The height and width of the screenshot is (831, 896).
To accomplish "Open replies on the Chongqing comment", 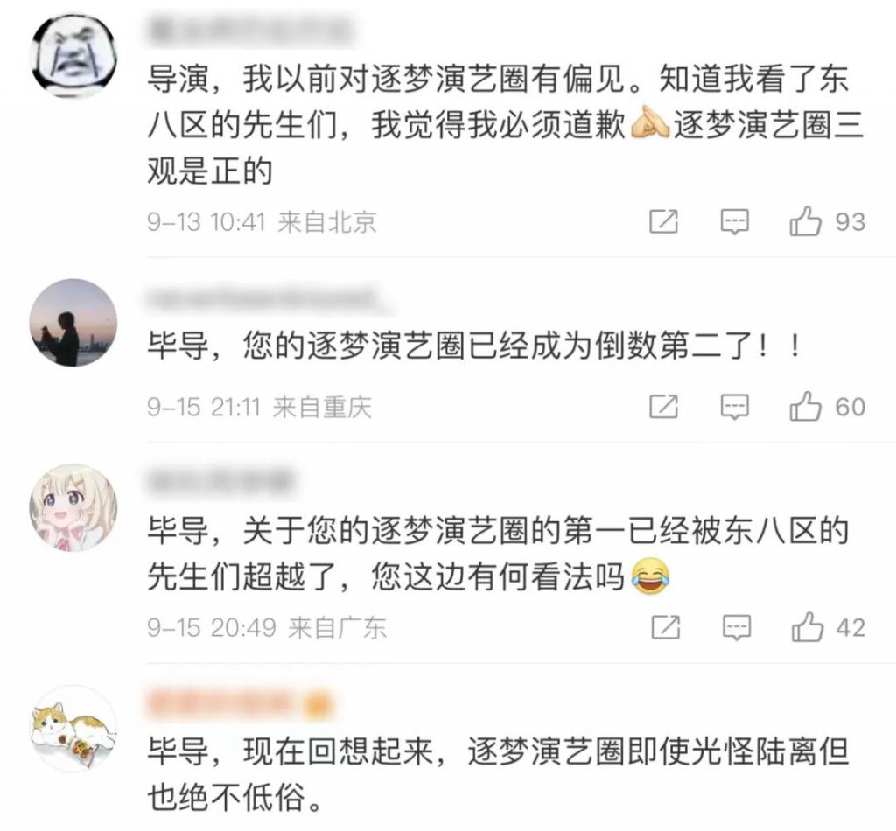I will click(734, 407).
